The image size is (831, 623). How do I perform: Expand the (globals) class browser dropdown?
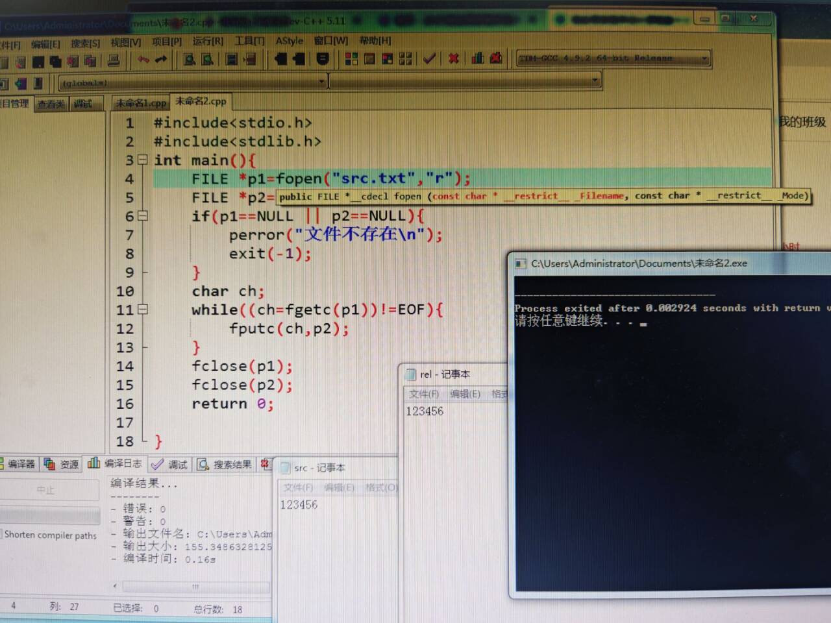pos(321,82)
